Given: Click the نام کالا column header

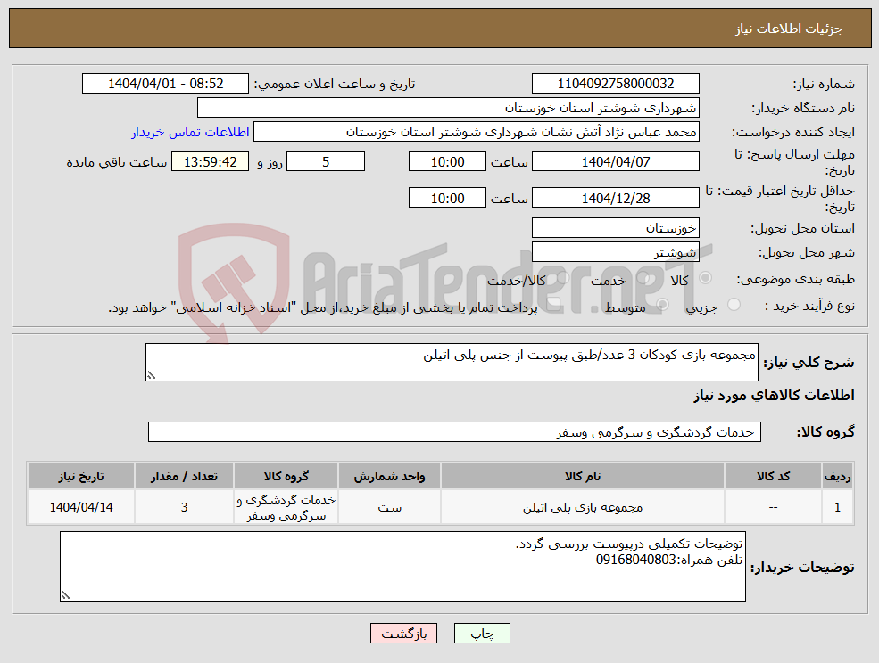Looking at the screenshot, I should tap(583, 477).
